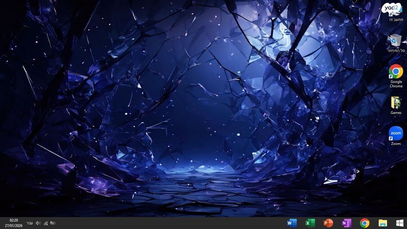Open File Explorer from the taskbar
Image resolution: width=407 pixels, height=229 pixels.
[x=383, y=223]
